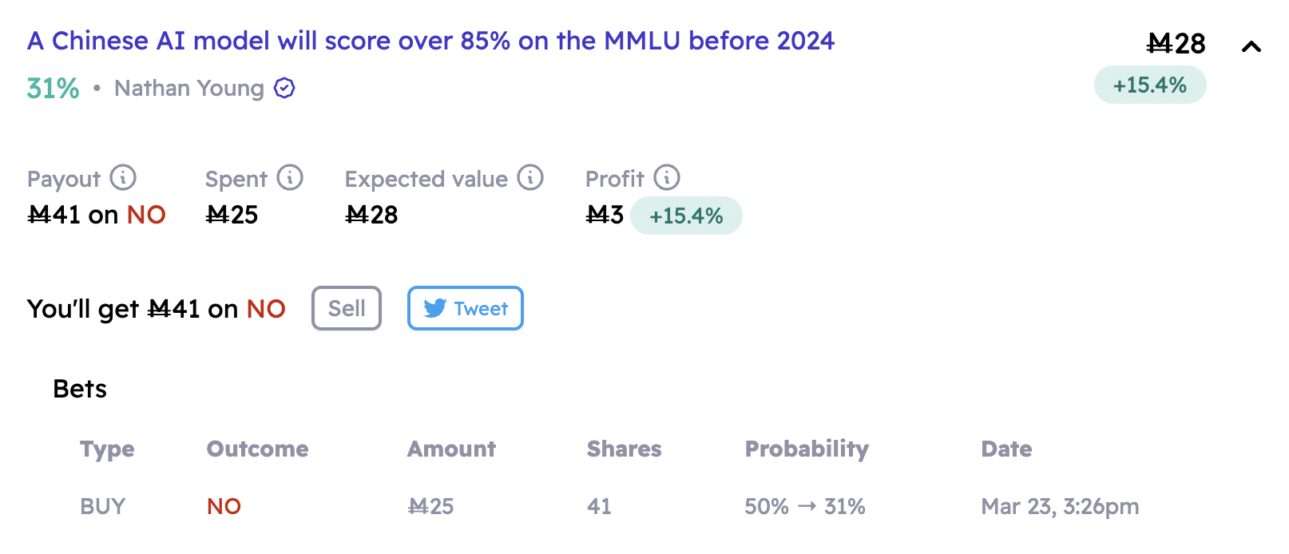Open the Expected value info tooltip icon
This screenshot has width=1289, height=554.
(x=531, y=178)
